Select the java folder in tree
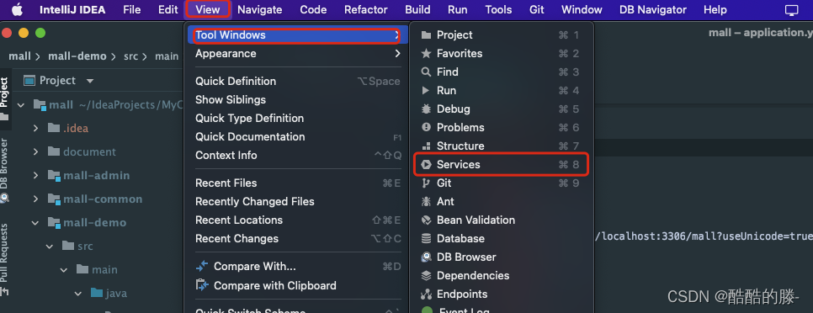The image size is (813, 313). pyautogui.click(x=116, y=294)
